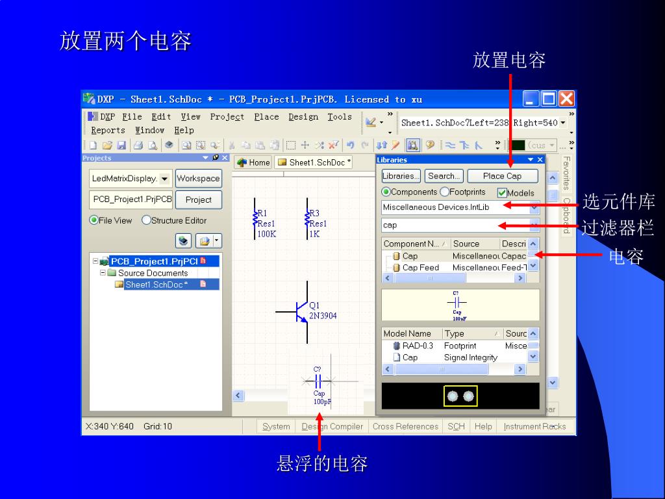The height and width of the screenshot is (499, 665).
Task: Uncheck the Models checkbox
Action: 502,192
